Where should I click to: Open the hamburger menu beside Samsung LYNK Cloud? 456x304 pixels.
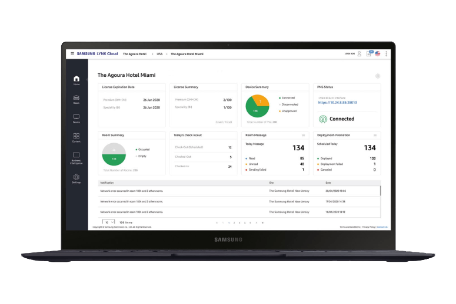click(72, 53)
